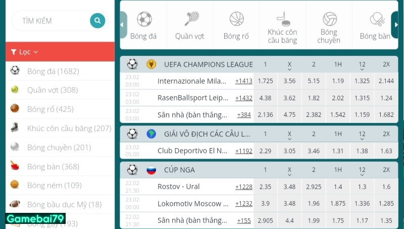Image resolution: width=404 pixels, height=229 pixels.
Task: Open the Bóng rổ basketball icon in carousel
Action: point(236,19)
